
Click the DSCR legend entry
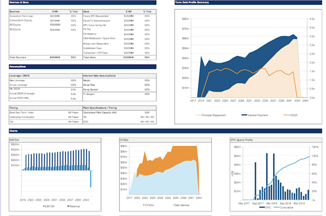click(x=291, y=115)
